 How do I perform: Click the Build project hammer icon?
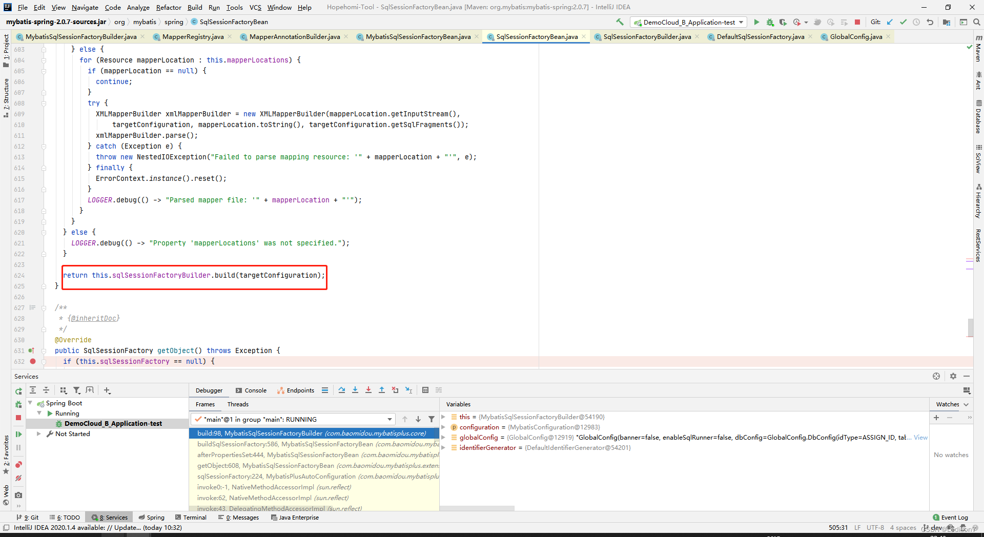pyautogui.click(x=620, y=22)
